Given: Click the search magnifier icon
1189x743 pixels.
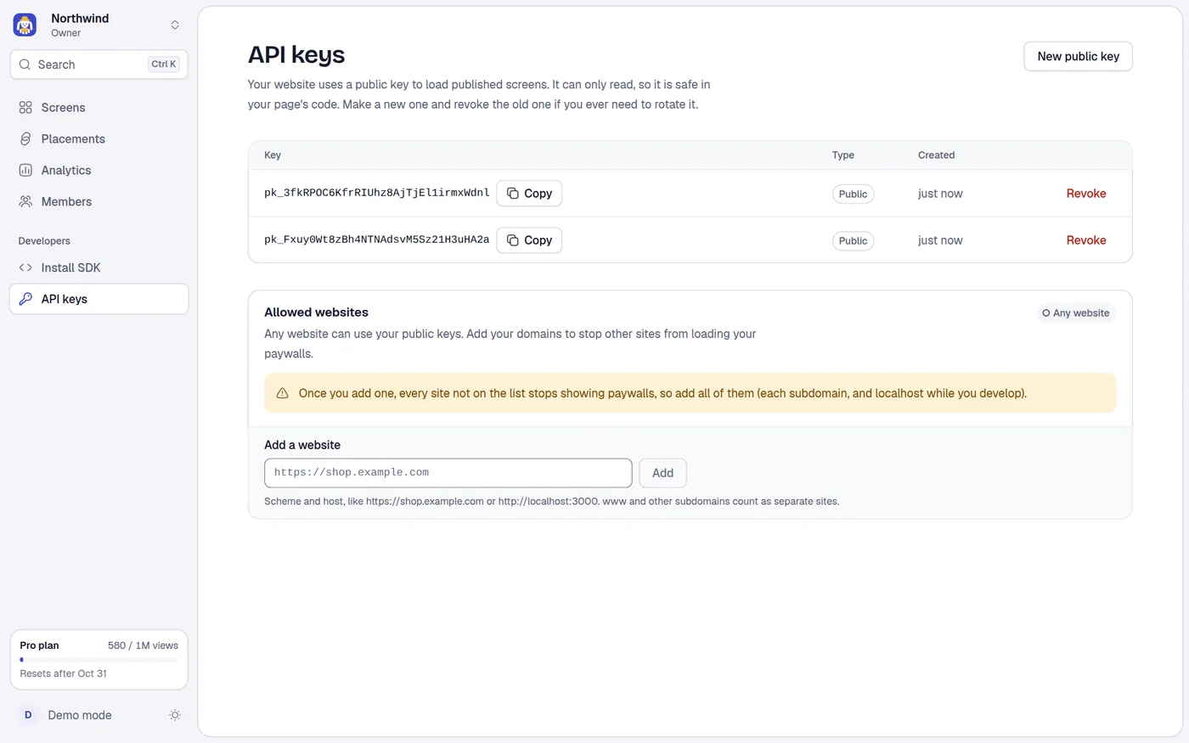Looking at the screenshot, I should (x=25, y=65).
